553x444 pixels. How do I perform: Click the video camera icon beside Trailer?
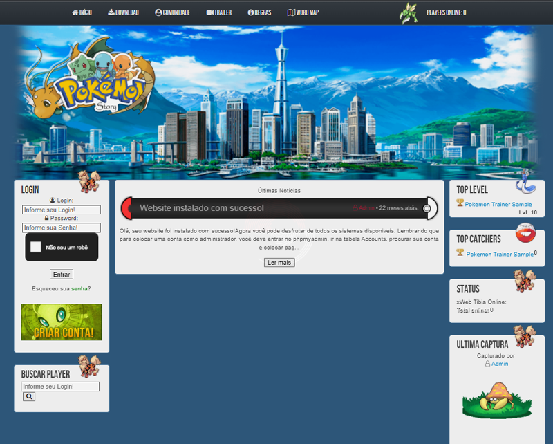(210, 12)
